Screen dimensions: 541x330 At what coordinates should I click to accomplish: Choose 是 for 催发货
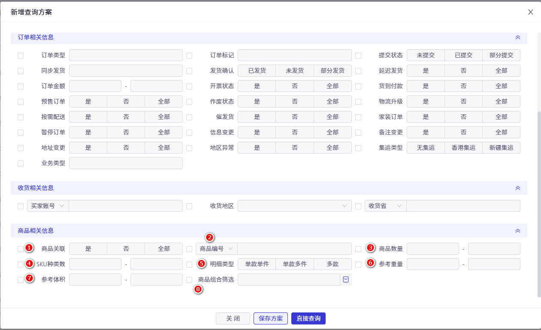tap(257, 117)
